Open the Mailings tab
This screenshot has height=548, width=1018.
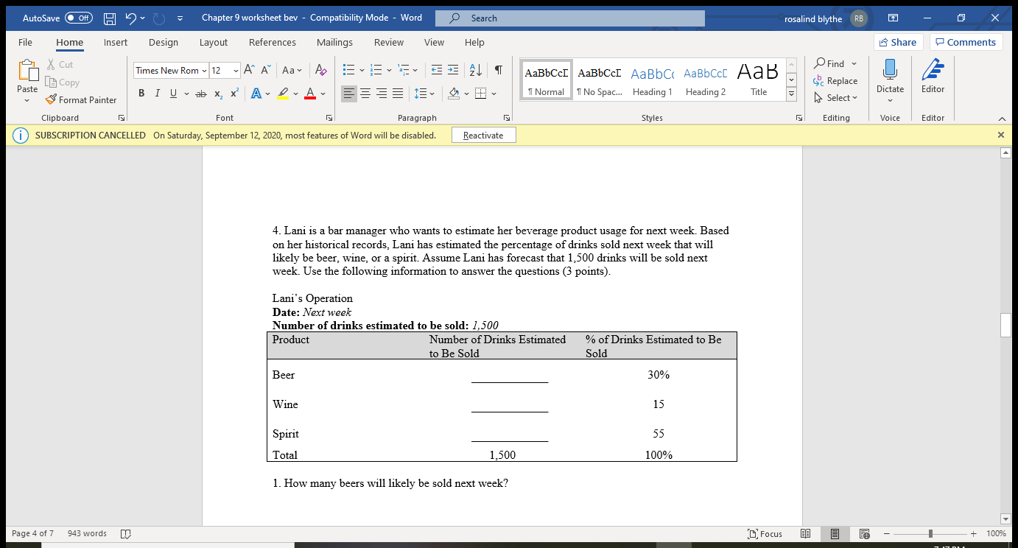pyautogui.click(x=334, y=42)
